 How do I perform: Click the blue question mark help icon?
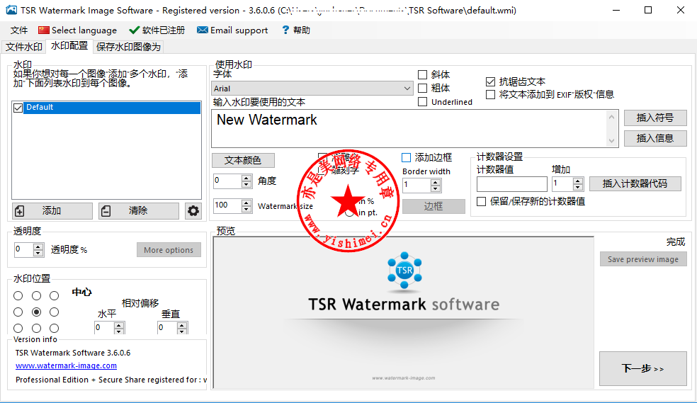tap(285, 30)
